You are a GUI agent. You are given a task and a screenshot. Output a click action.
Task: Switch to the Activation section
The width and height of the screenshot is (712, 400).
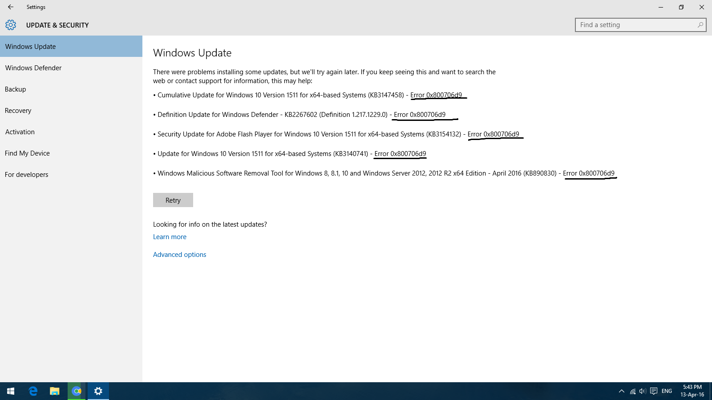[71, 132]
